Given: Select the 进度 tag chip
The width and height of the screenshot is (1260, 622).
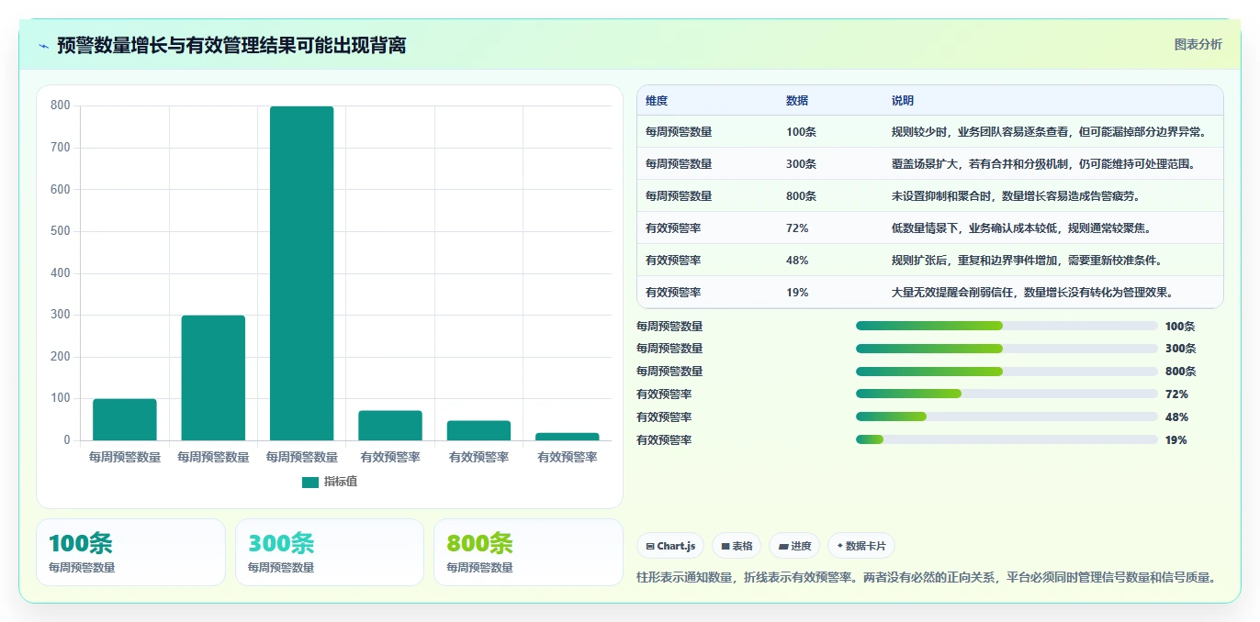Looking at the screenshot, I should coord(794,546).
